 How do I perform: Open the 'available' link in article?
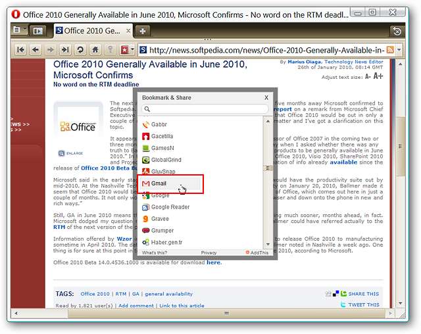343,162
